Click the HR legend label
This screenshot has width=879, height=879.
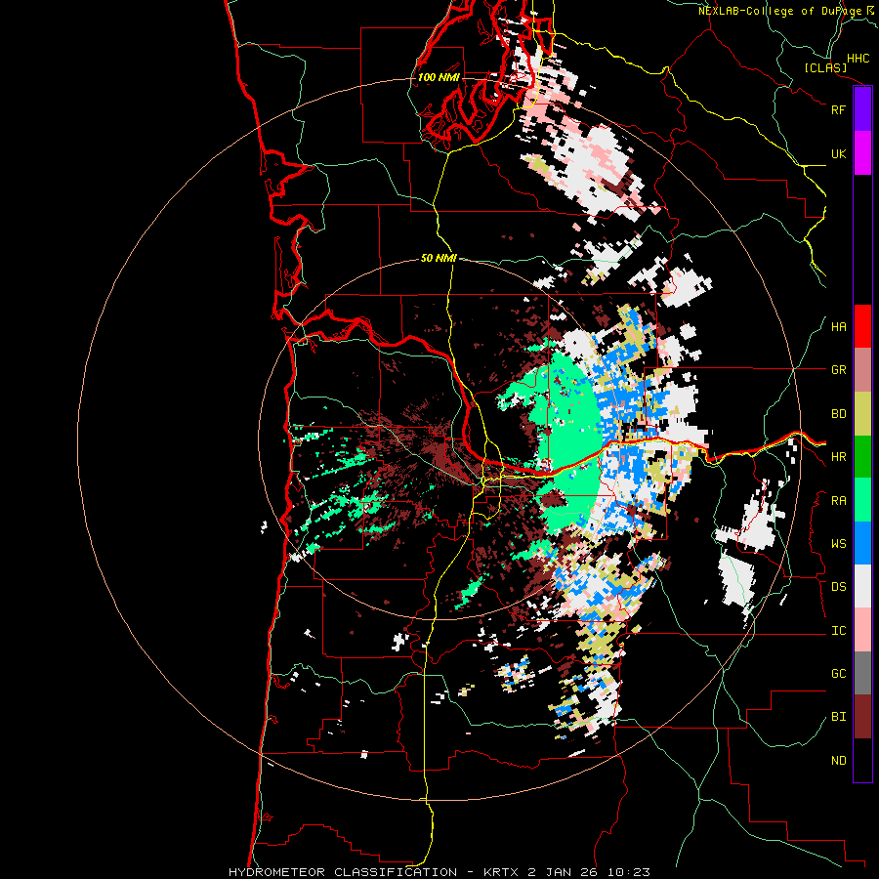coord(838,457)
